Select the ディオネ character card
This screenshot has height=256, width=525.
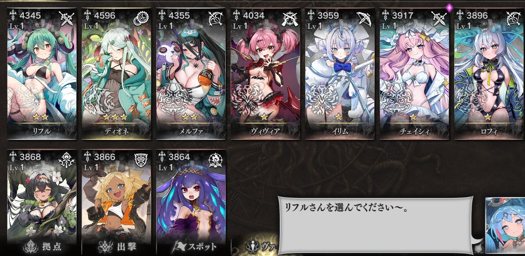pos(116,74)
